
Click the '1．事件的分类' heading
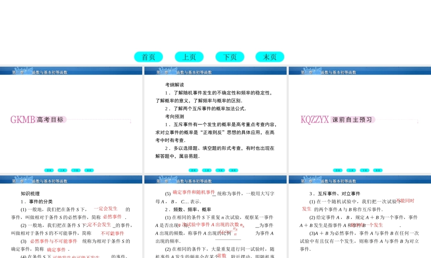click(x=37, y=202)
